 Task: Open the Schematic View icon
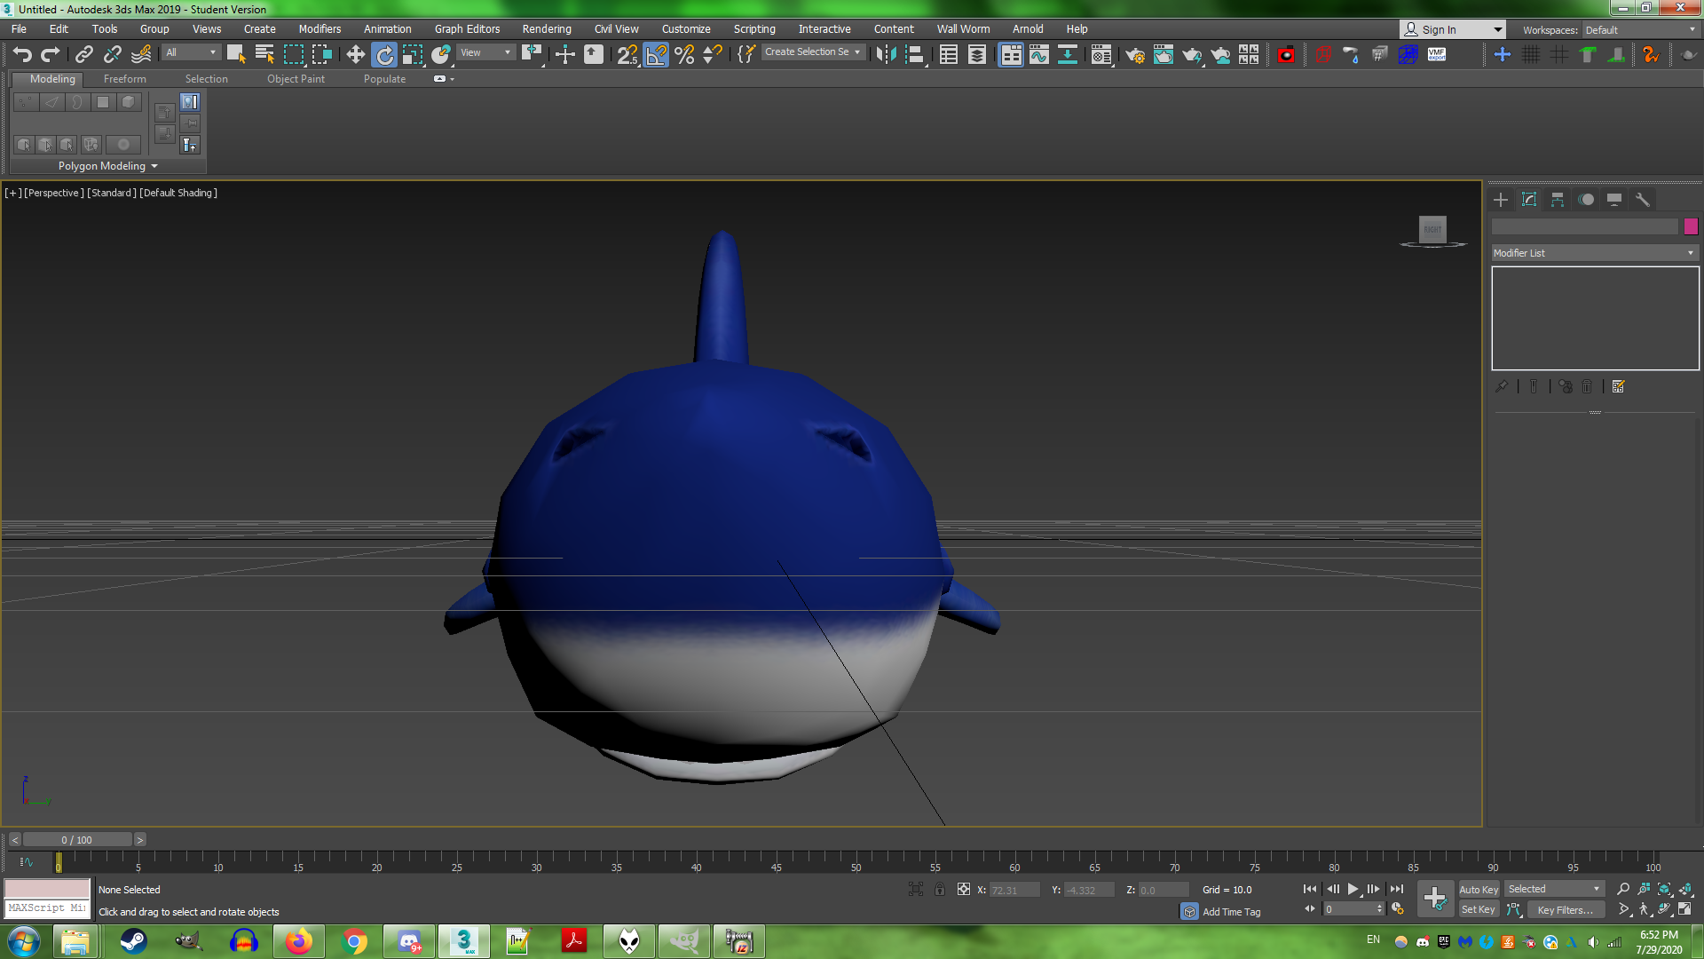click(x=1068, y=55)
